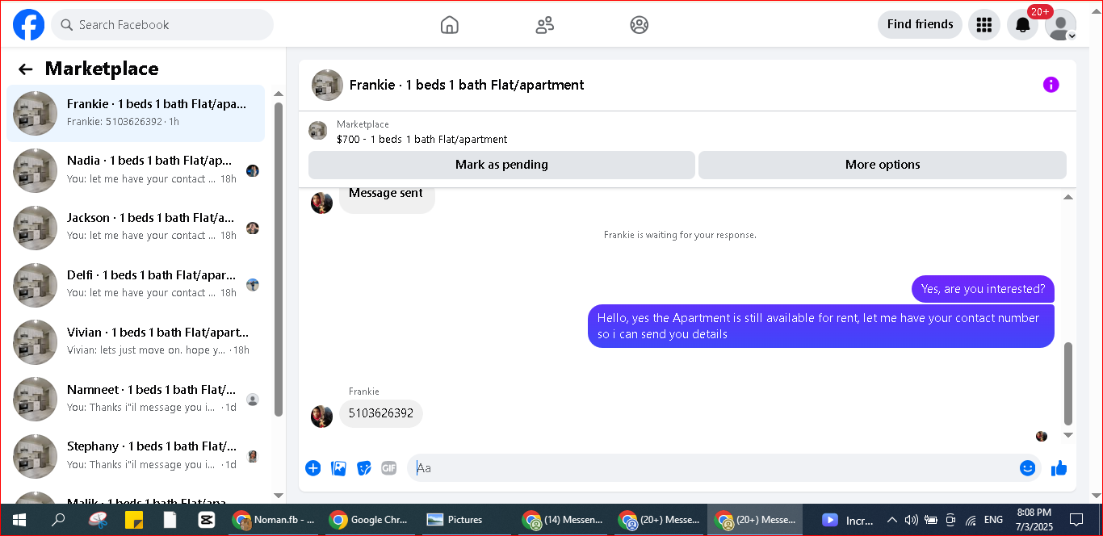
Task: Select the Frankie conversation
Action: [x=136, y=113]
